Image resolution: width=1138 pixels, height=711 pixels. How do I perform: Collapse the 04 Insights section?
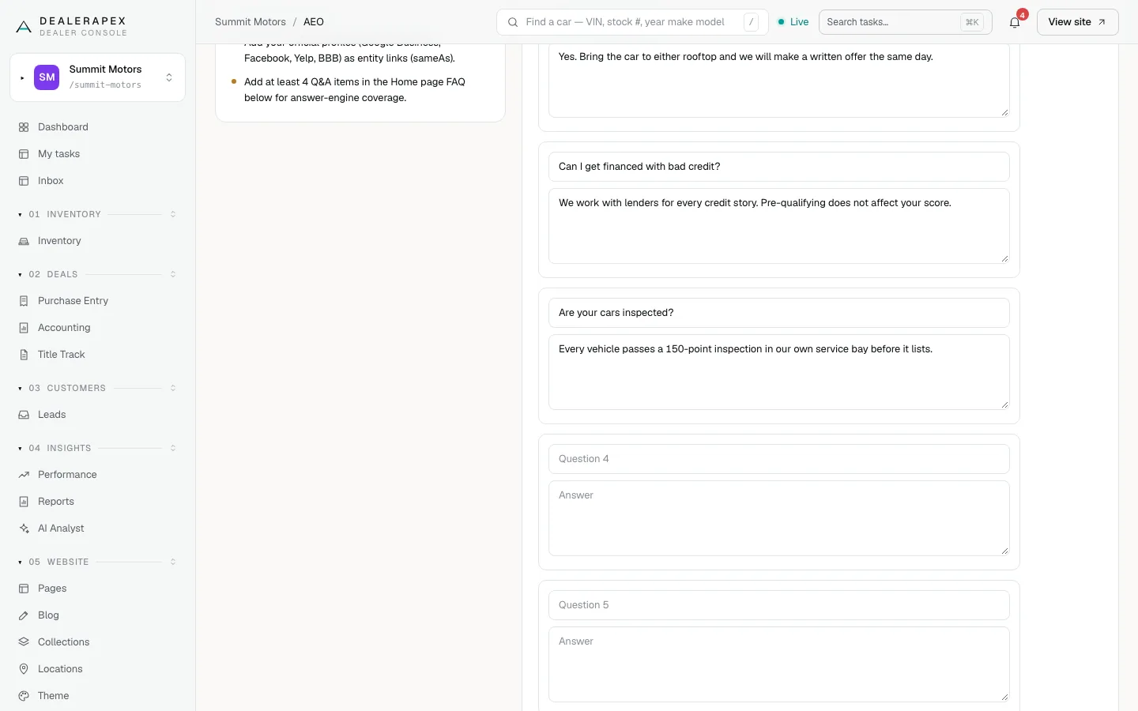tap(98, 448)
